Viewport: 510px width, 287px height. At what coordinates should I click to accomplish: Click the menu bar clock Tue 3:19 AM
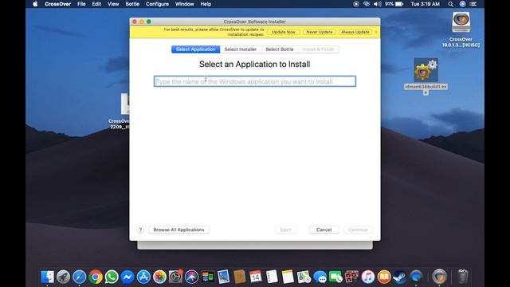click(425, 4)
